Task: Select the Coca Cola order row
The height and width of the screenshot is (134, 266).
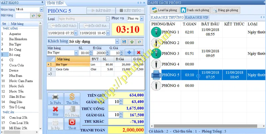Action: click(96, 69)
